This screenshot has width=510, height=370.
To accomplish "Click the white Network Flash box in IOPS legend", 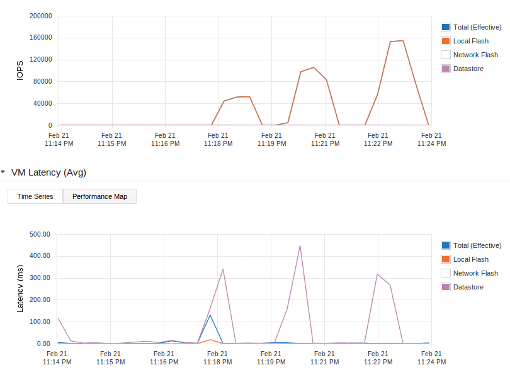I will click(x=446, y=55).
